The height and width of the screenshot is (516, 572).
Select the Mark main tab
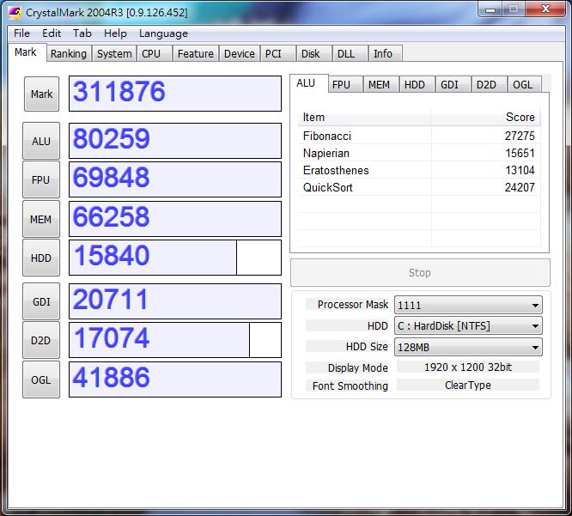[x=26, y=52]
